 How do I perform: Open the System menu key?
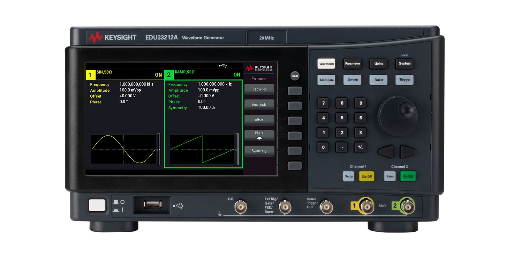pos(405,64)
